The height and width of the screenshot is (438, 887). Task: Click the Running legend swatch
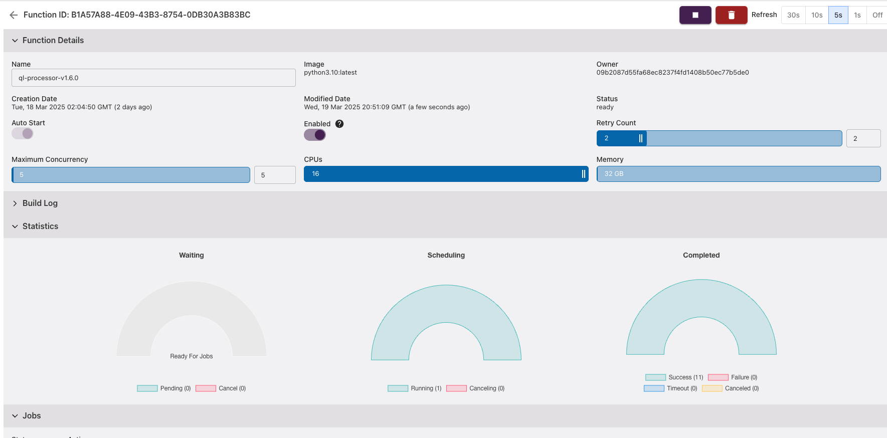click(x=398, y=388)
